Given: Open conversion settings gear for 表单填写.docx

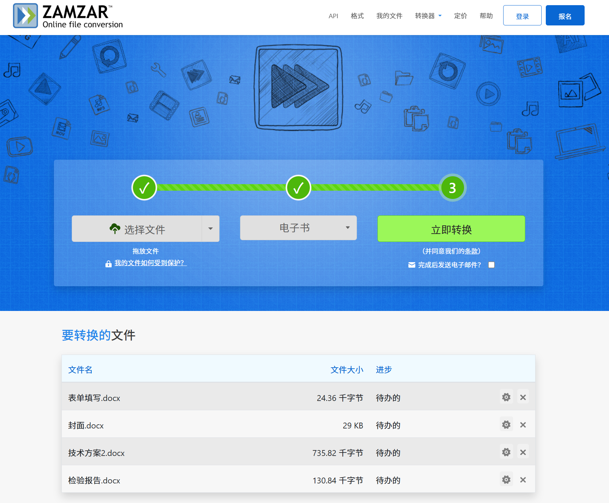Looking at the screenshot, I should (506, 397).
